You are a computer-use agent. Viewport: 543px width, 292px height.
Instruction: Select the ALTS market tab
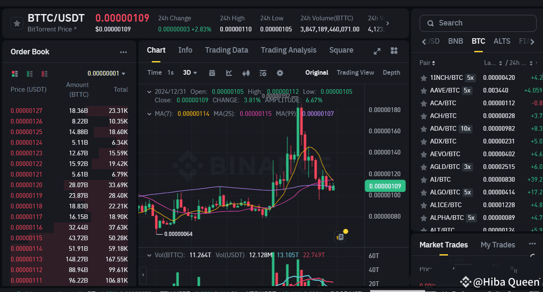(x=502, y=41)
